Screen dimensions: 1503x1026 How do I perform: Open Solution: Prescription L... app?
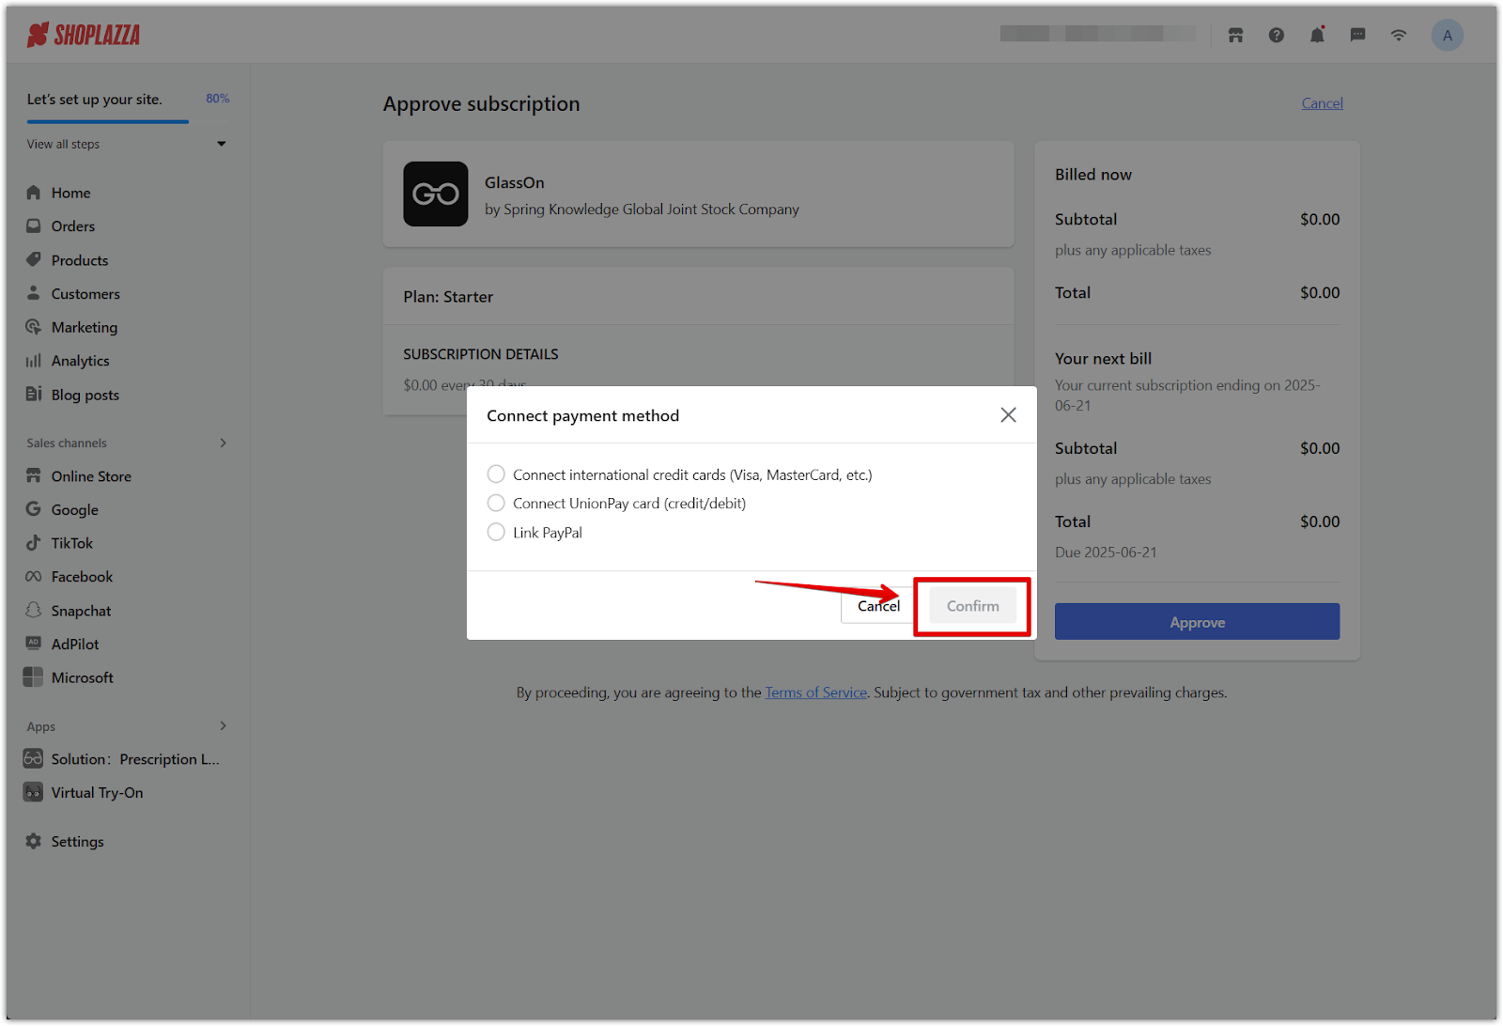tap(135, 759)
